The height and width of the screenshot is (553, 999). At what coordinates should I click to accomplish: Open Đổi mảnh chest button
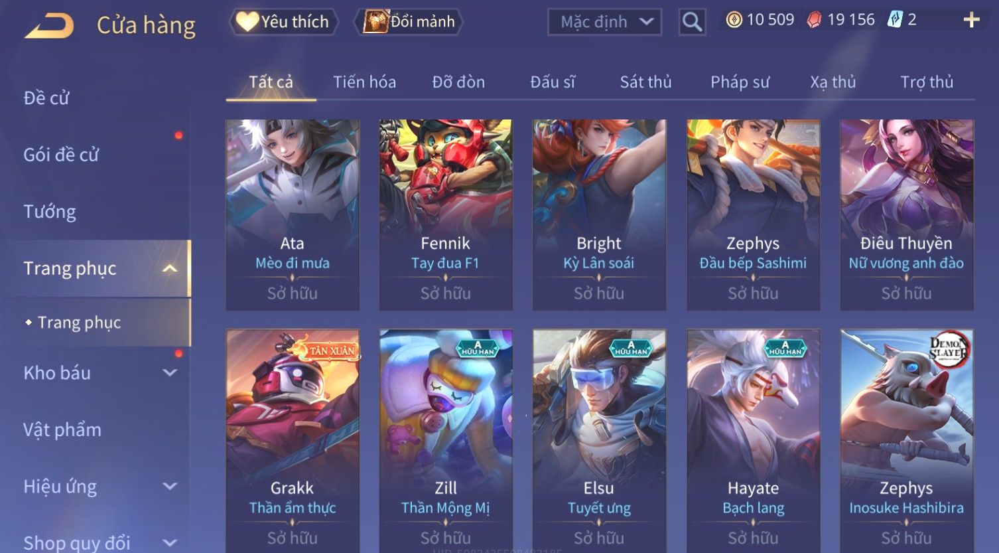point(409,22)
